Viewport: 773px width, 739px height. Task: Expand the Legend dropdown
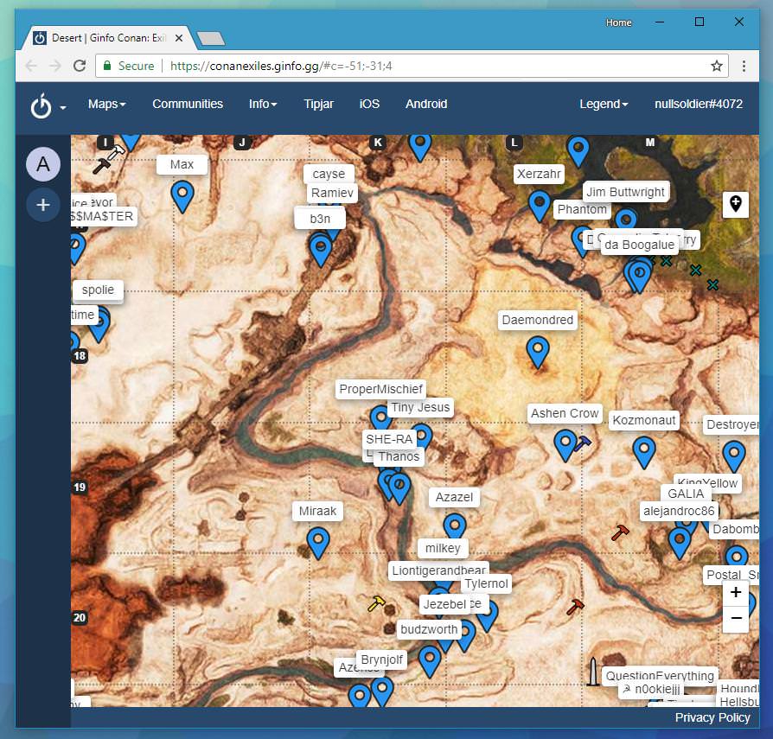pyautogui.click(x=604, y=104)
